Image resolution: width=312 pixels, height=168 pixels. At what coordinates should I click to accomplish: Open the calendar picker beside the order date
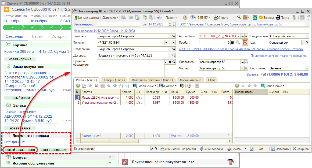170,24
